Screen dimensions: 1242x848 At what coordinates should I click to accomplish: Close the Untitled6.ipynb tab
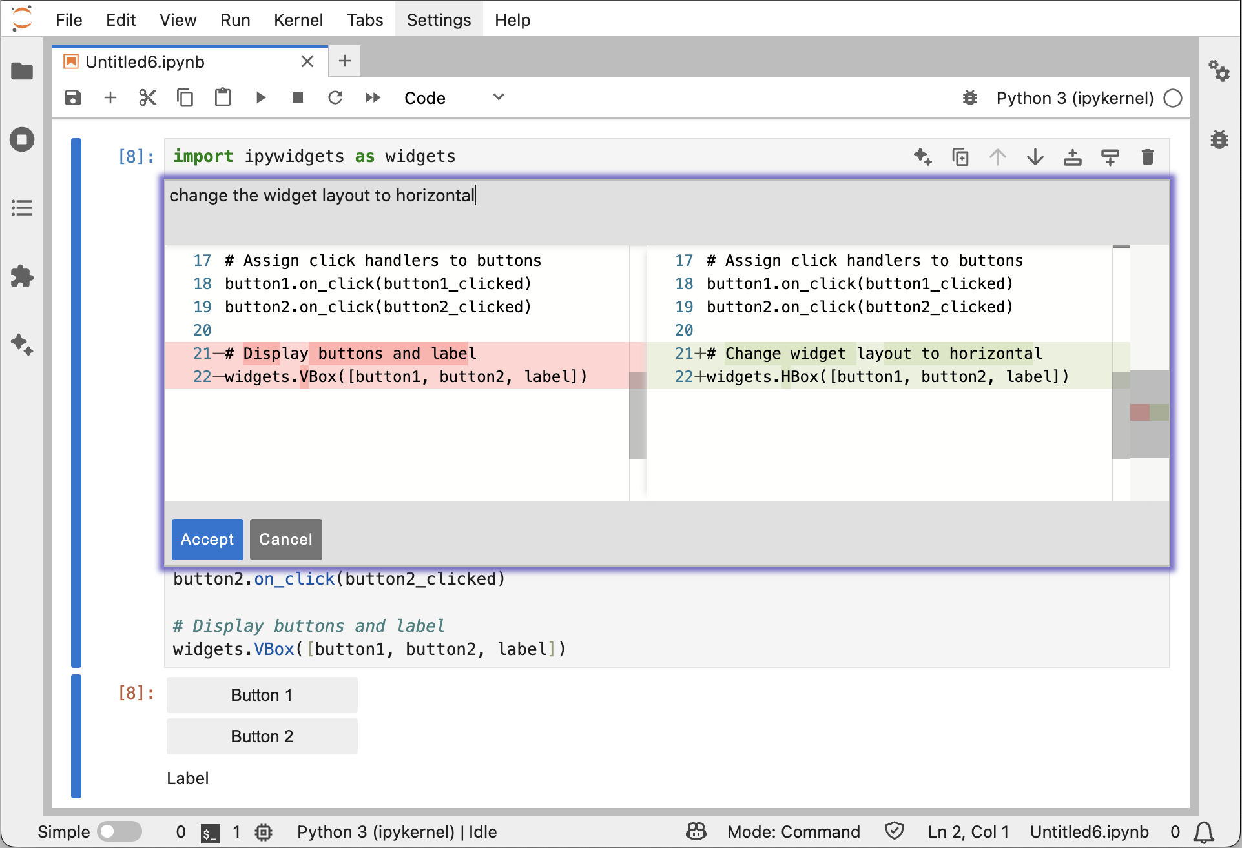coord(307,62)
